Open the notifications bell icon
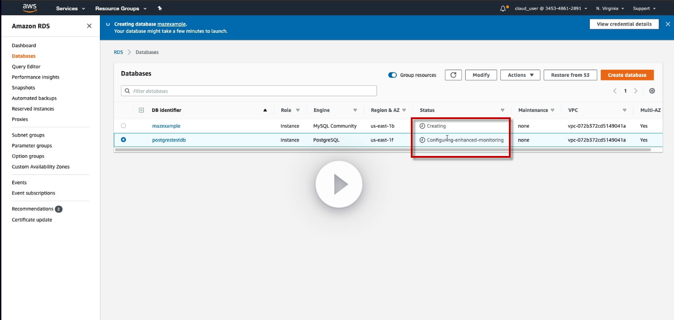 [503, 9]
